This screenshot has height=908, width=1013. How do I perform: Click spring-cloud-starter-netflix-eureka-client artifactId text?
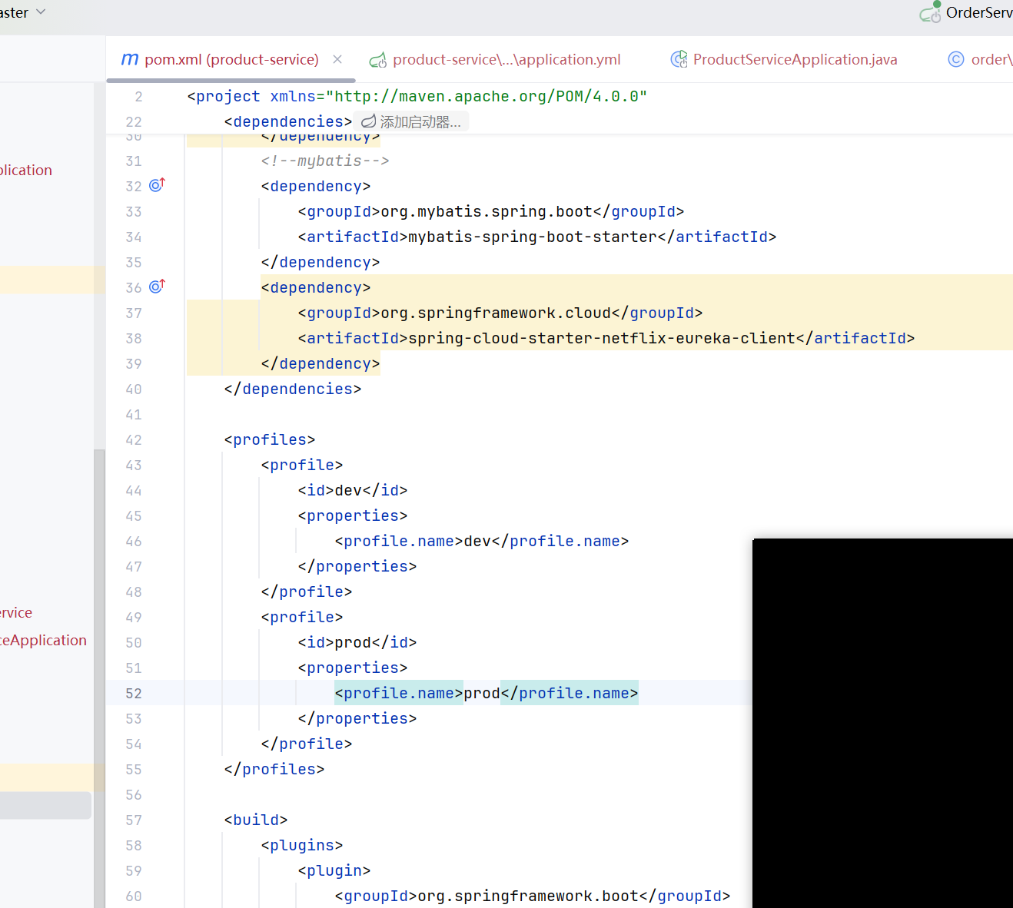[x=602, y=338]
